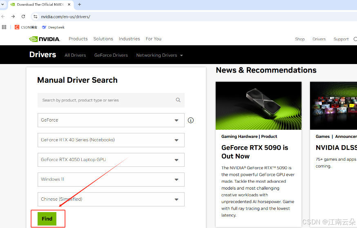The height and width of the screenshot is (228, 357).
Task: Open a new browser tab
Action: 80,4
